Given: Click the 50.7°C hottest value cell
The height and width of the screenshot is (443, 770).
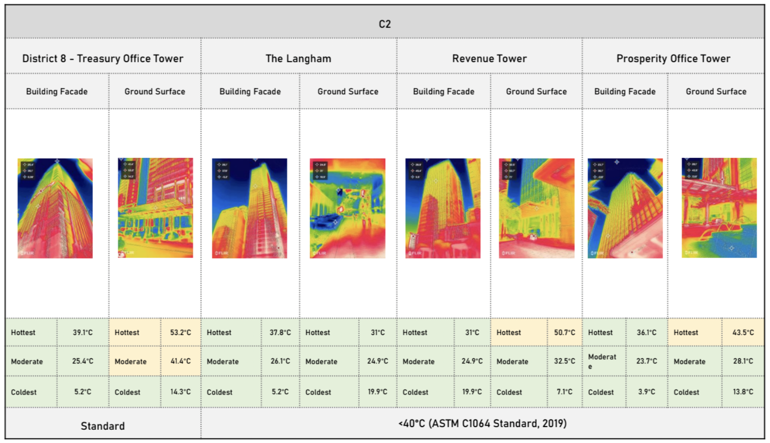Looking at the screenshot, I should coord(565,332).
